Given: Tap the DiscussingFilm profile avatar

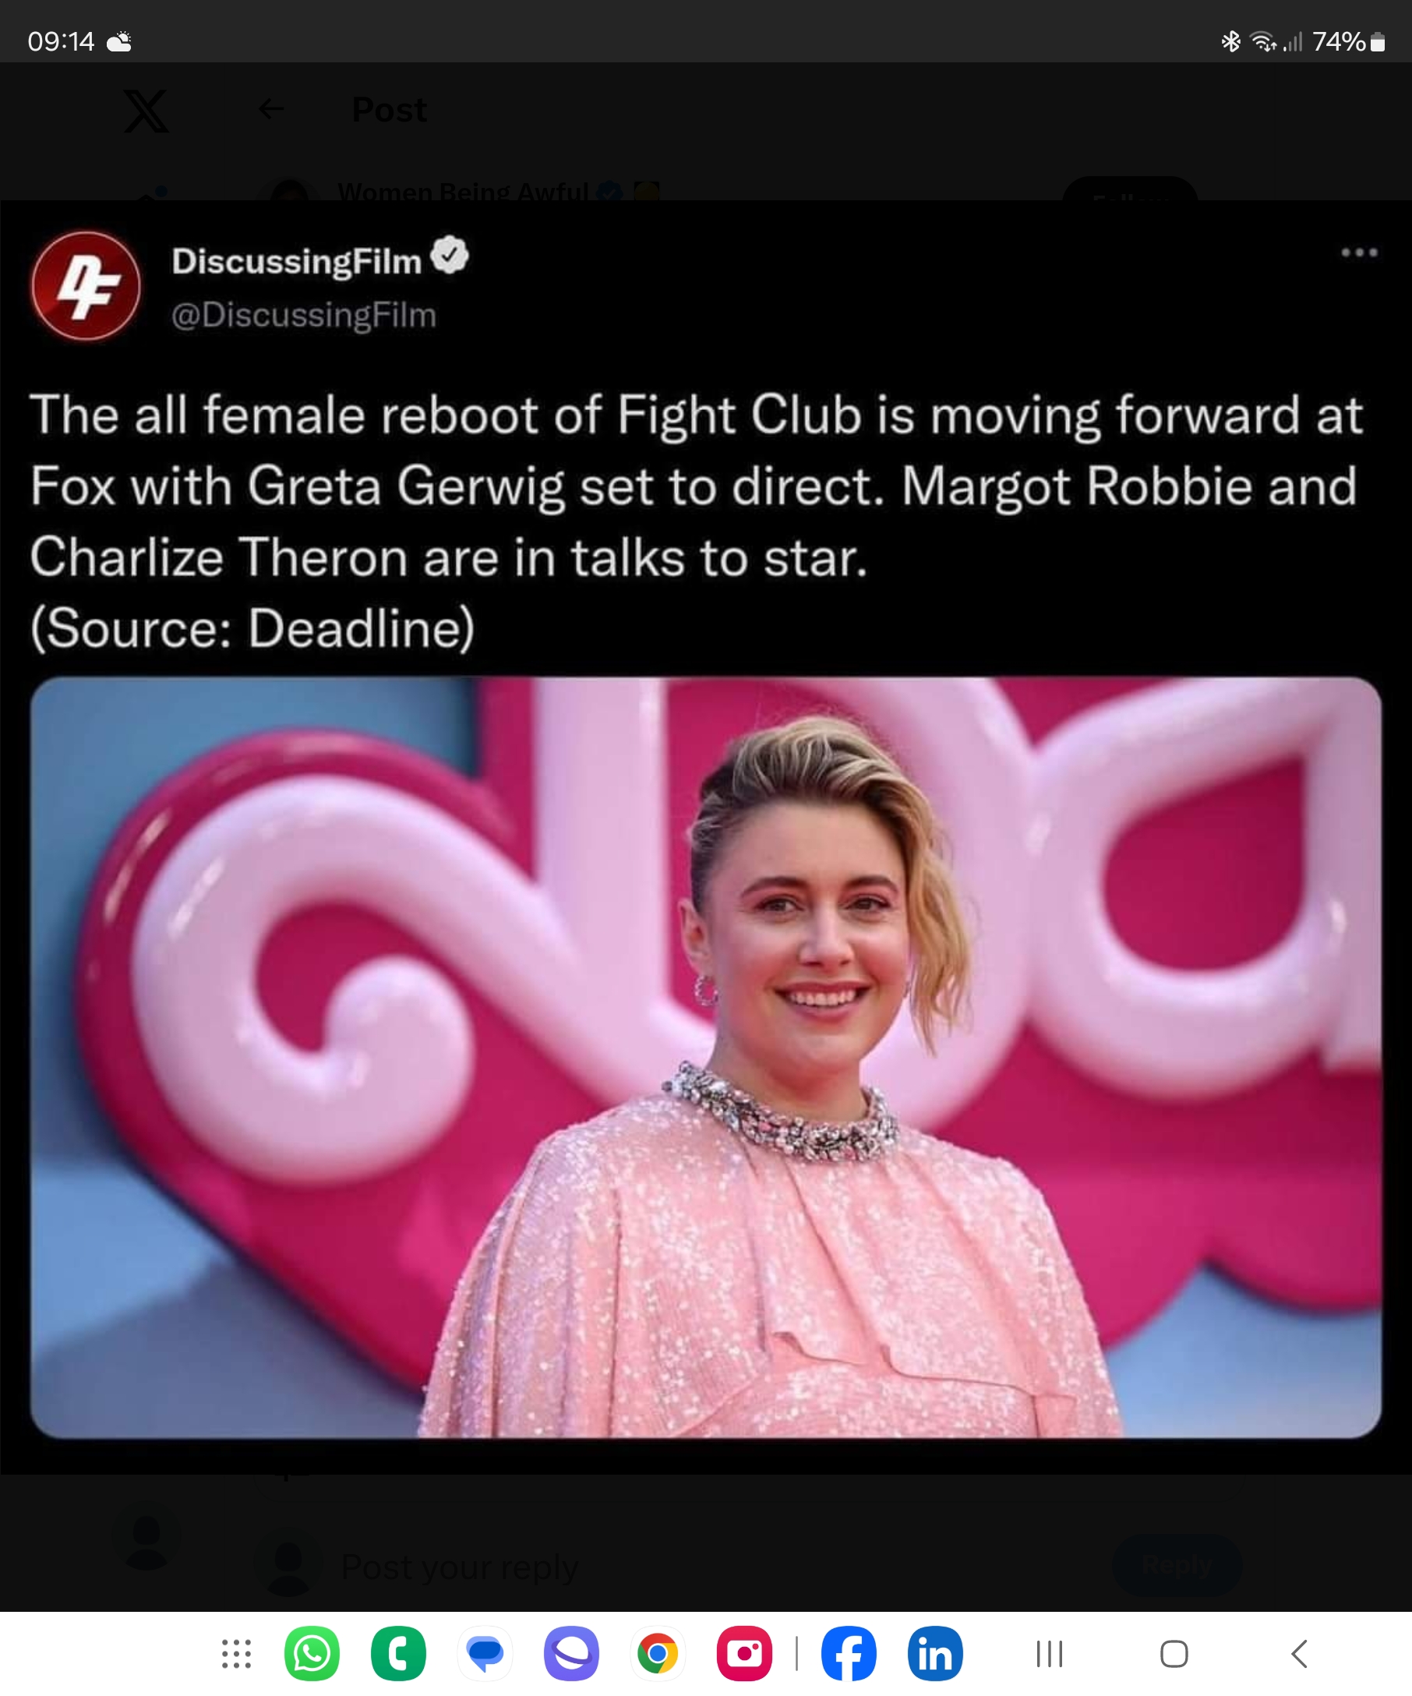Looking at the screenshot, I should [x=86, y=285].
